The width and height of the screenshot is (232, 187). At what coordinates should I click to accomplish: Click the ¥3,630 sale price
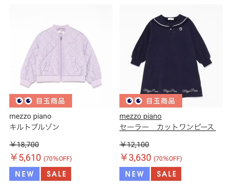click(136, 157)
